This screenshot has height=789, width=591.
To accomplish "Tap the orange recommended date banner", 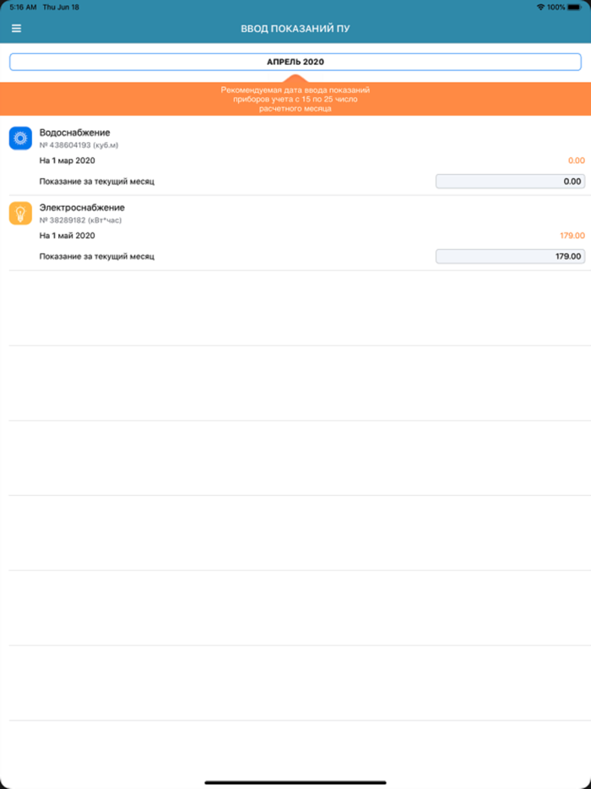I will tap(295, 99).
